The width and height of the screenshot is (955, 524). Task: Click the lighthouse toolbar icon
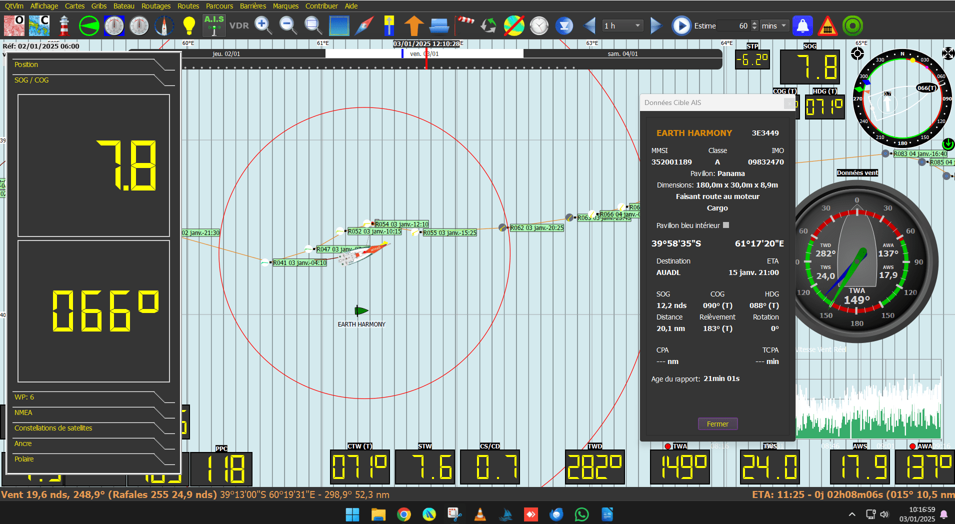click(64, 25)
